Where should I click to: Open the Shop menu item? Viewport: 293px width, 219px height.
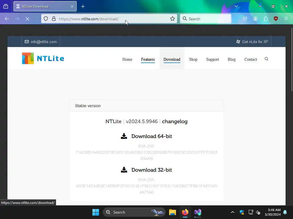click(193, 59)
